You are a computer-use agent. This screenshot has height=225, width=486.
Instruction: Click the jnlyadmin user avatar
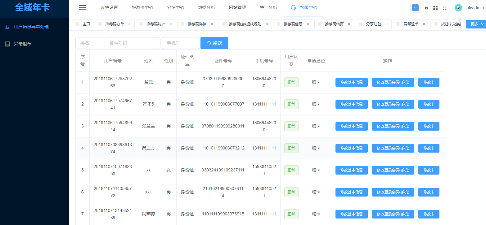click(458, 8)
